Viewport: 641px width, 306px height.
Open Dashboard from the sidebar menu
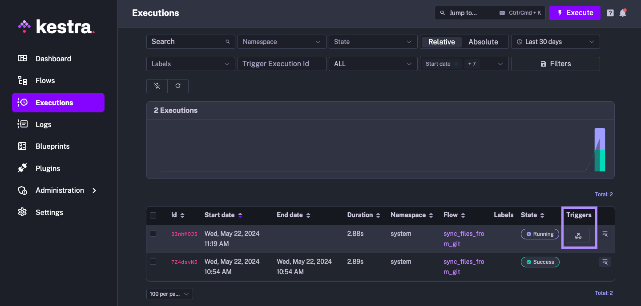coord(53,58)
